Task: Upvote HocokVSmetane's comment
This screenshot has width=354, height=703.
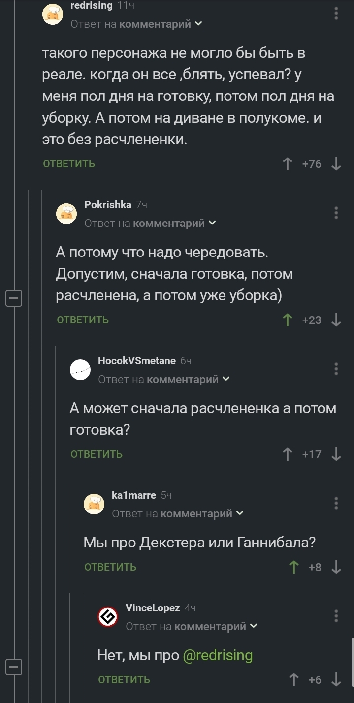Action: 288,454
